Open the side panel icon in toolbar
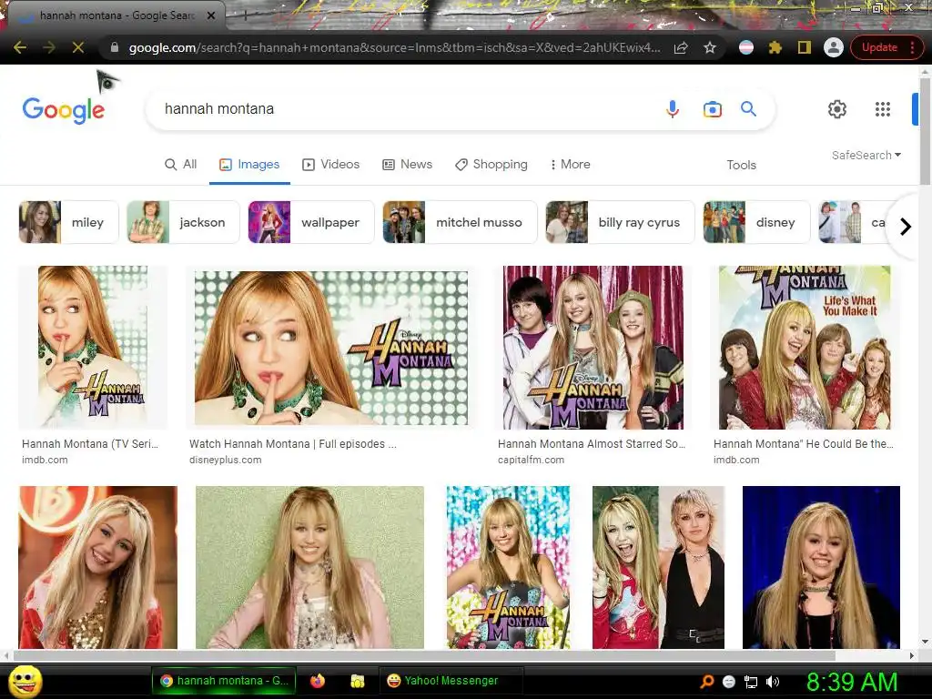The height and width of the screenshot is (699, 932). [x=805, y=47]
